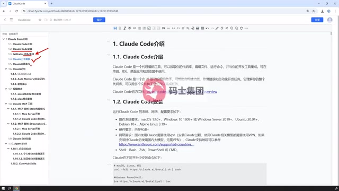Image resolution: width=339 pixels, height=191 pixels.
Task: Switch to the ClaudeCode browser tab
Action: tap(27, 4)
